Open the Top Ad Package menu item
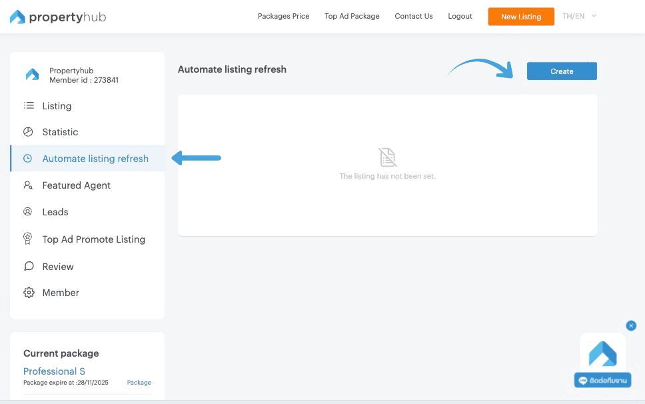This screenshot has width=645, height=404. (x=352, y=16)
